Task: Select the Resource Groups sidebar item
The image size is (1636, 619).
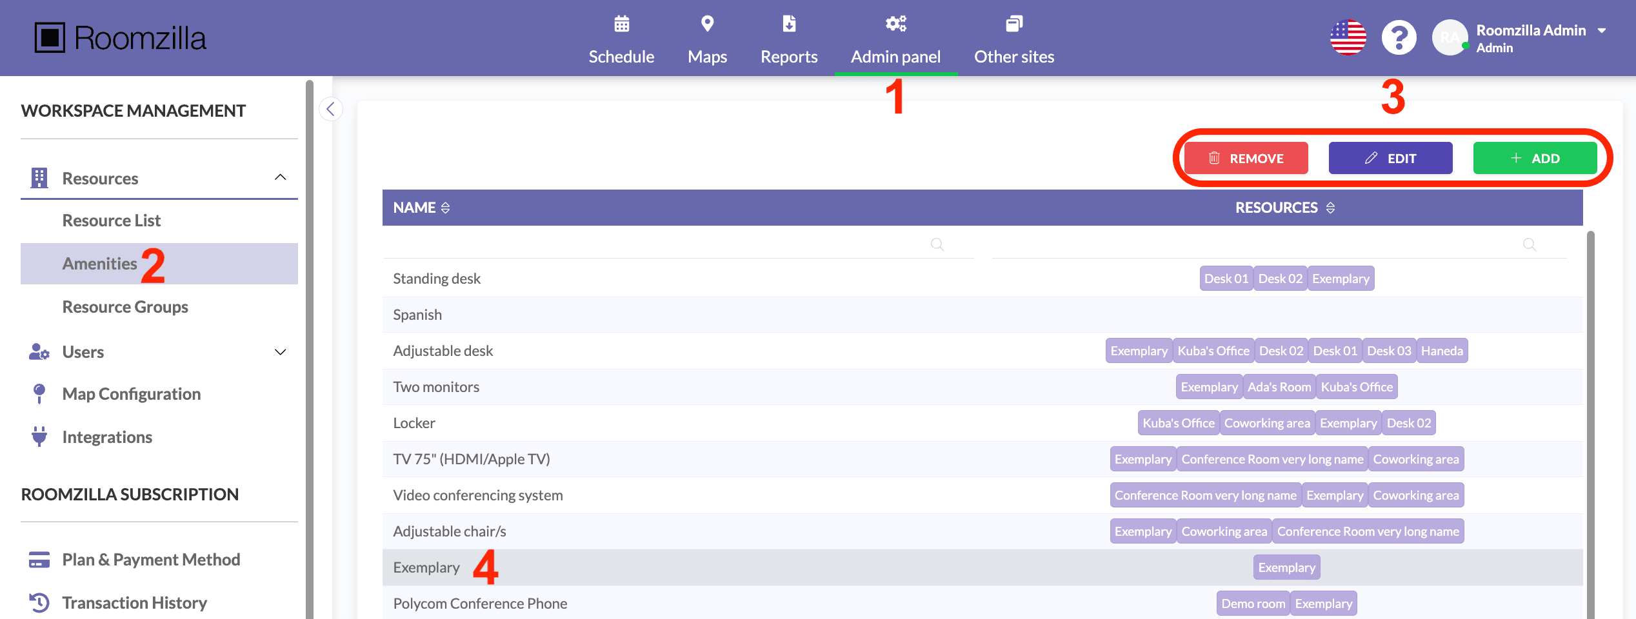Action: point(125,307)
